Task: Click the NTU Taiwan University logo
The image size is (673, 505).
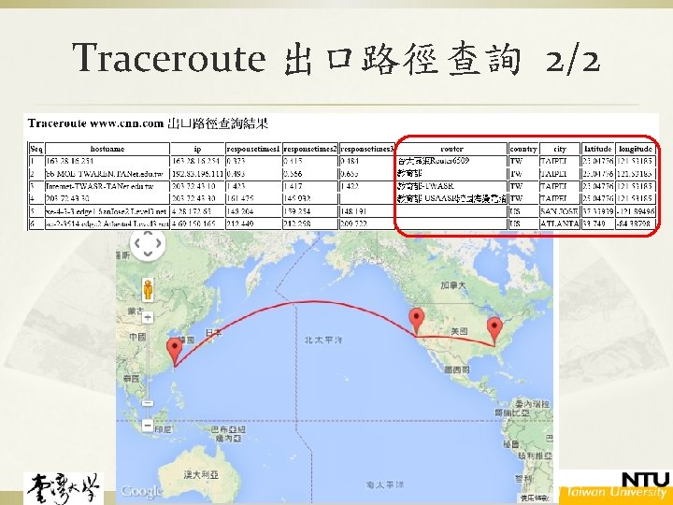Action: pos(615,485)
